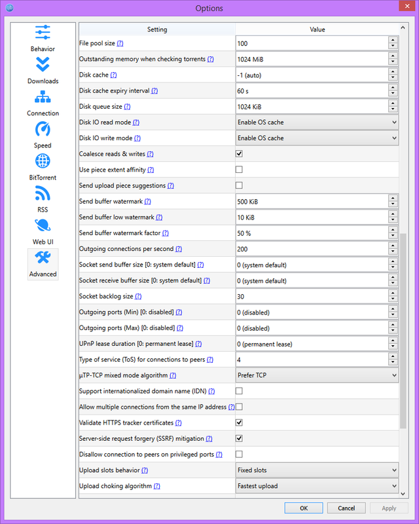Click scrollbar down arrow at bottom

(x=403, y=494)
